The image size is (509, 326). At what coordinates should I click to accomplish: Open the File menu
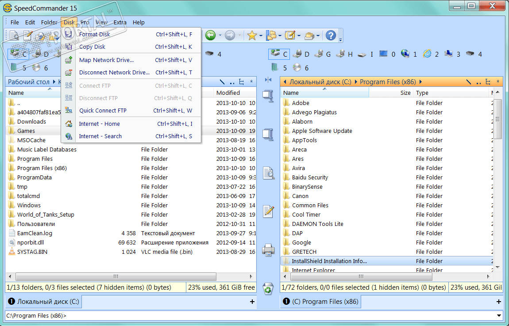click(x=15, y=23)
